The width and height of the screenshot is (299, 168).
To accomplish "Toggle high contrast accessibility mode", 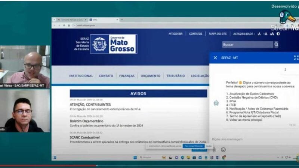I will (x=278, y=34).
